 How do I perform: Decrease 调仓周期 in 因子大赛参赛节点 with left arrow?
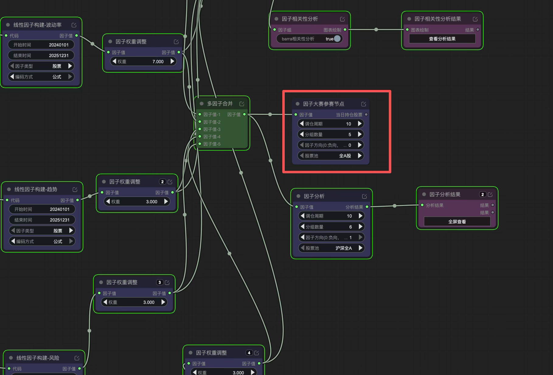pos(301,124)
